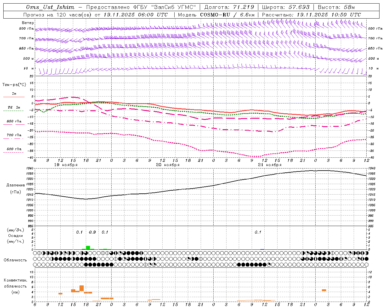Viewport: 384px width, 307px height.
Task: Click the (мм/1ч.) precipitation unit label
Action: pyautogui.click(x=16, y=241)
